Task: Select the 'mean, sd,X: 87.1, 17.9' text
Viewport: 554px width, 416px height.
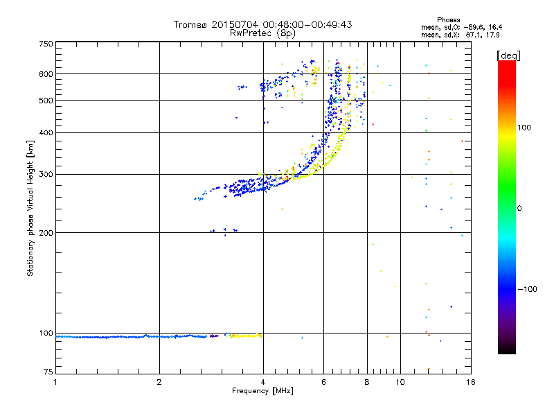Action: [460, 35]
